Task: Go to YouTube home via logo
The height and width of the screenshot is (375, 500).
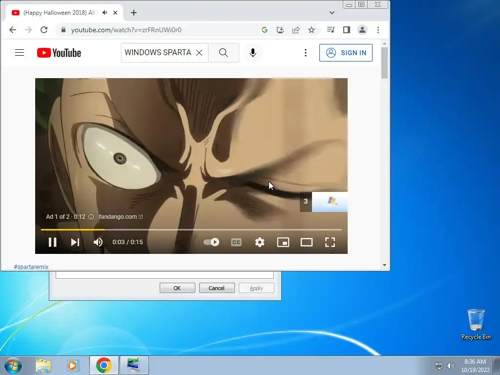Action: click(59, 53)
